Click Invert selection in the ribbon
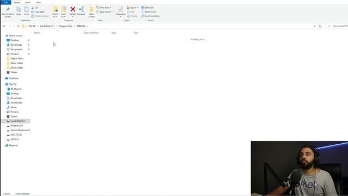This screenshot has height=196, width=348. pyautogui.click(x=151, y=16)
